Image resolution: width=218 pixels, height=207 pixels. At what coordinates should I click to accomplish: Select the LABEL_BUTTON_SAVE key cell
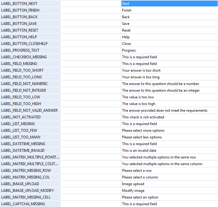[x=30, y=24]
